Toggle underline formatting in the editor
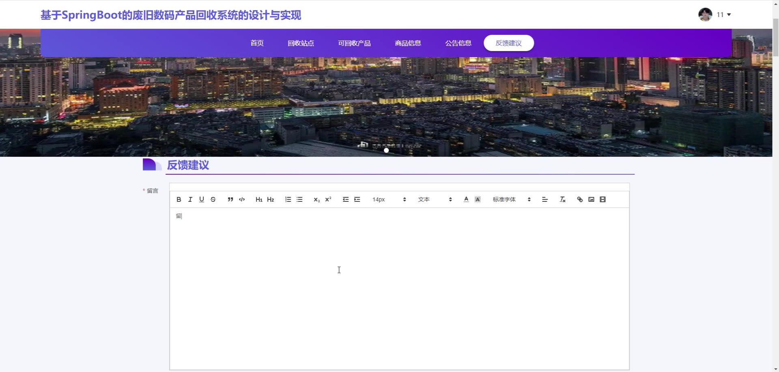Viewport: 779px width, 372px height. [202, 199]
